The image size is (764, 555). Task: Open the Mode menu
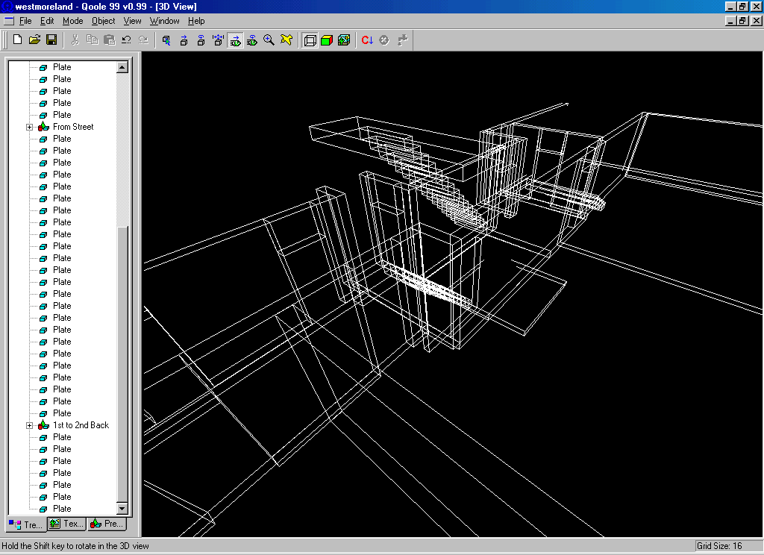(72, 21)
